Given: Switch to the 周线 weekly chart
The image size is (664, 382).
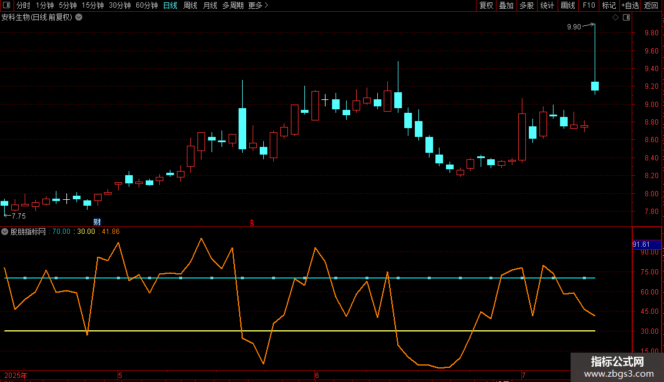Looking at the screenshot, I should pyautogui.click(x=190, y=5).
